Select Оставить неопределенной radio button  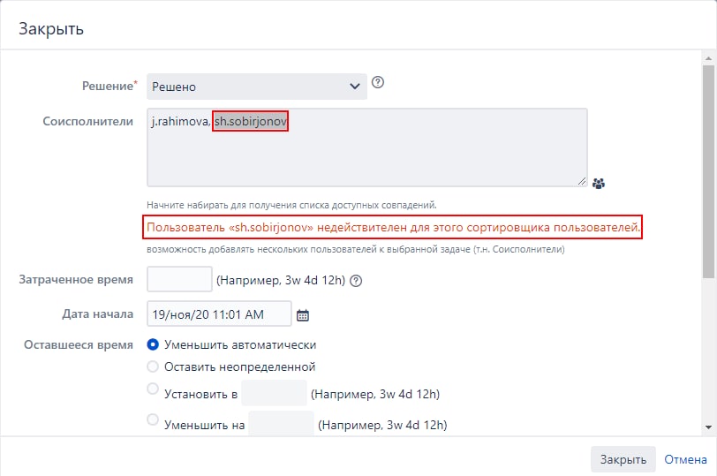[x=153, y=366]
